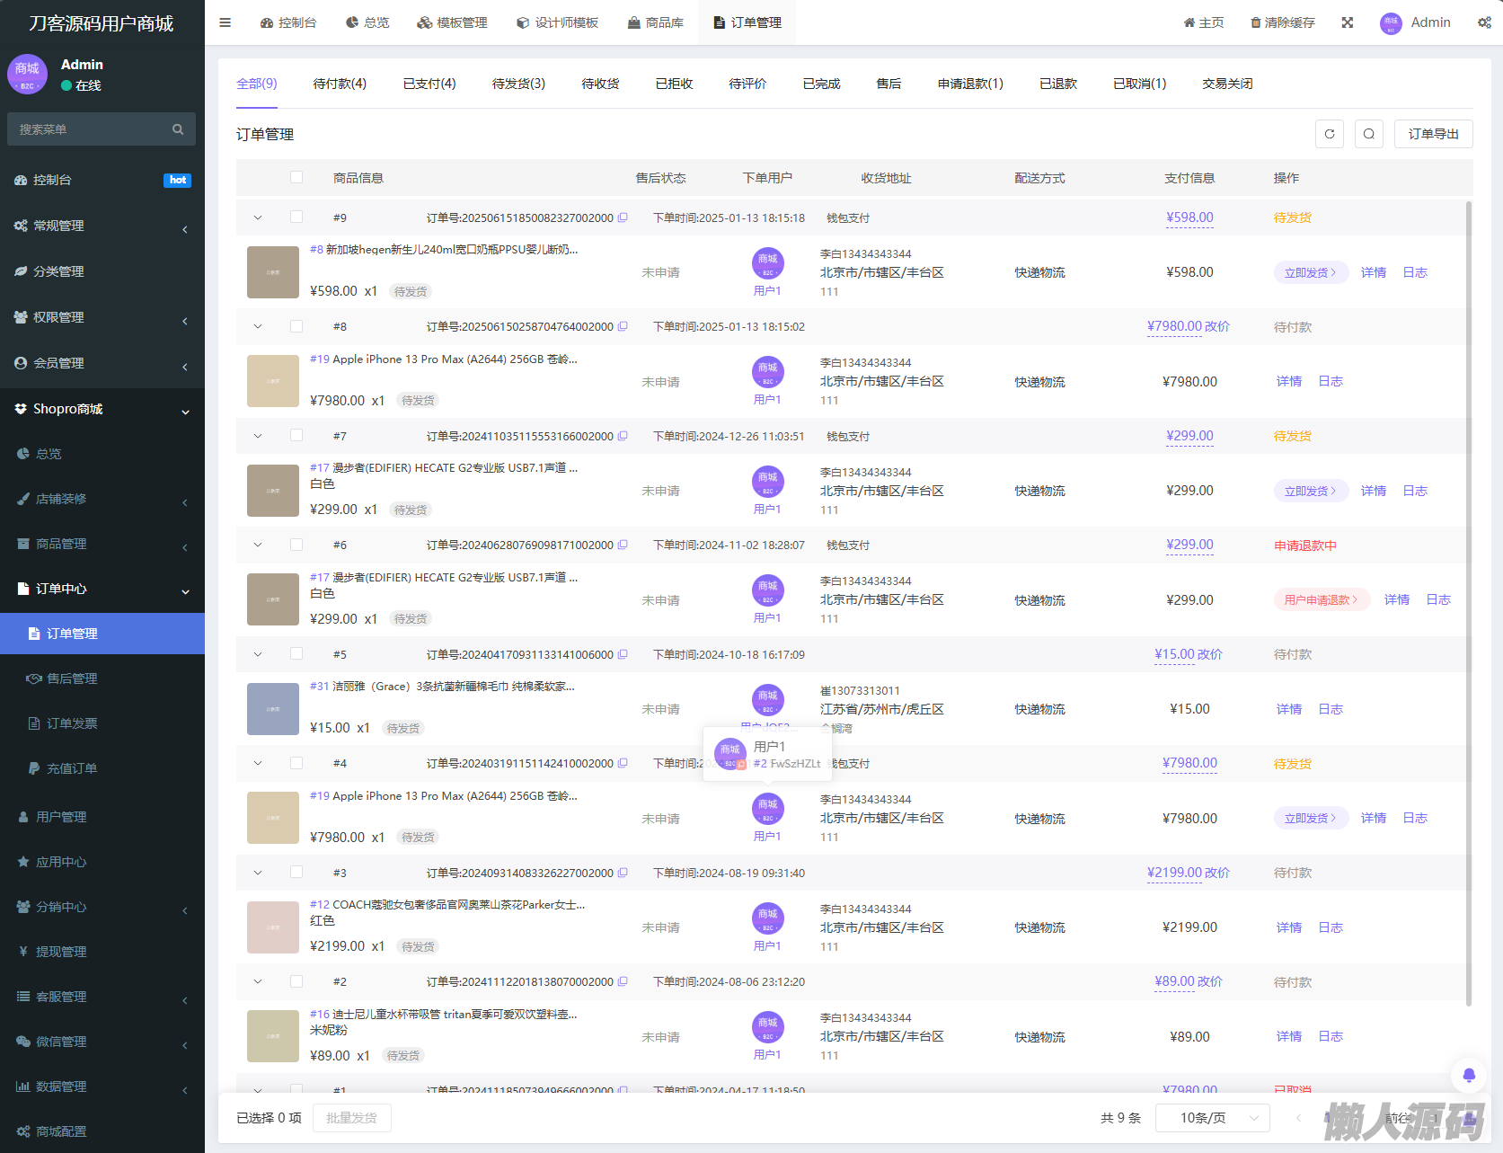Click the 清除缓存 trash icon
Image resolution: width=1503 pixels, height=1153 pixels.
click(1255, 22)
